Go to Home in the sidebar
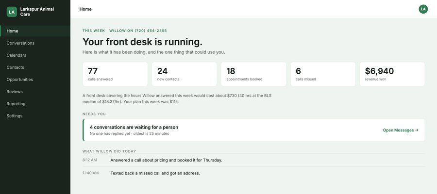 (x=35, y=31)
